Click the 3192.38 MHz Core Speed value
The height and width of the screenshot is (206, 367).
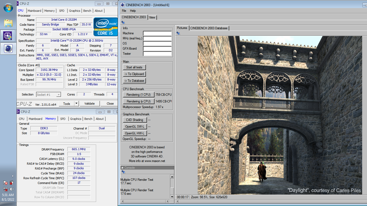tap(49, 70)
